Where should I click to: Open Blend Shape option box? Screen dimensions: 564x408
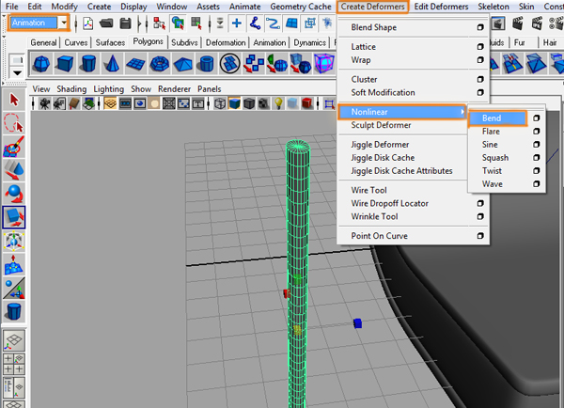[480, 28]
